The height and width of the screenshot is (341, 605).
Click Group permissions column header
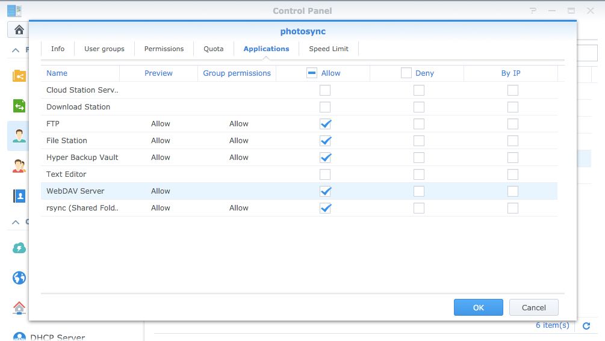[x=237, y=73]
